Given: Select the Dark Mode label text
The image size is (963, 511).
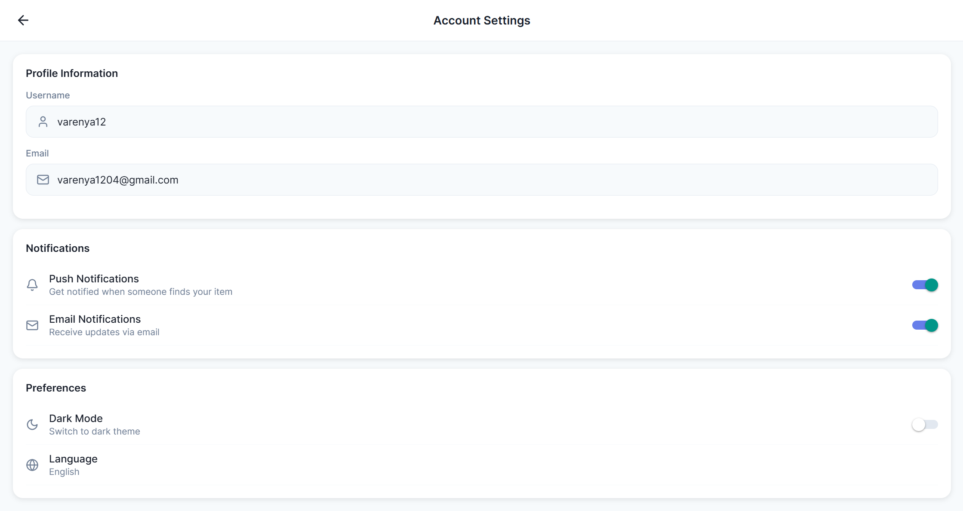Looking at the screenshot, I should [x=76, y=419].
